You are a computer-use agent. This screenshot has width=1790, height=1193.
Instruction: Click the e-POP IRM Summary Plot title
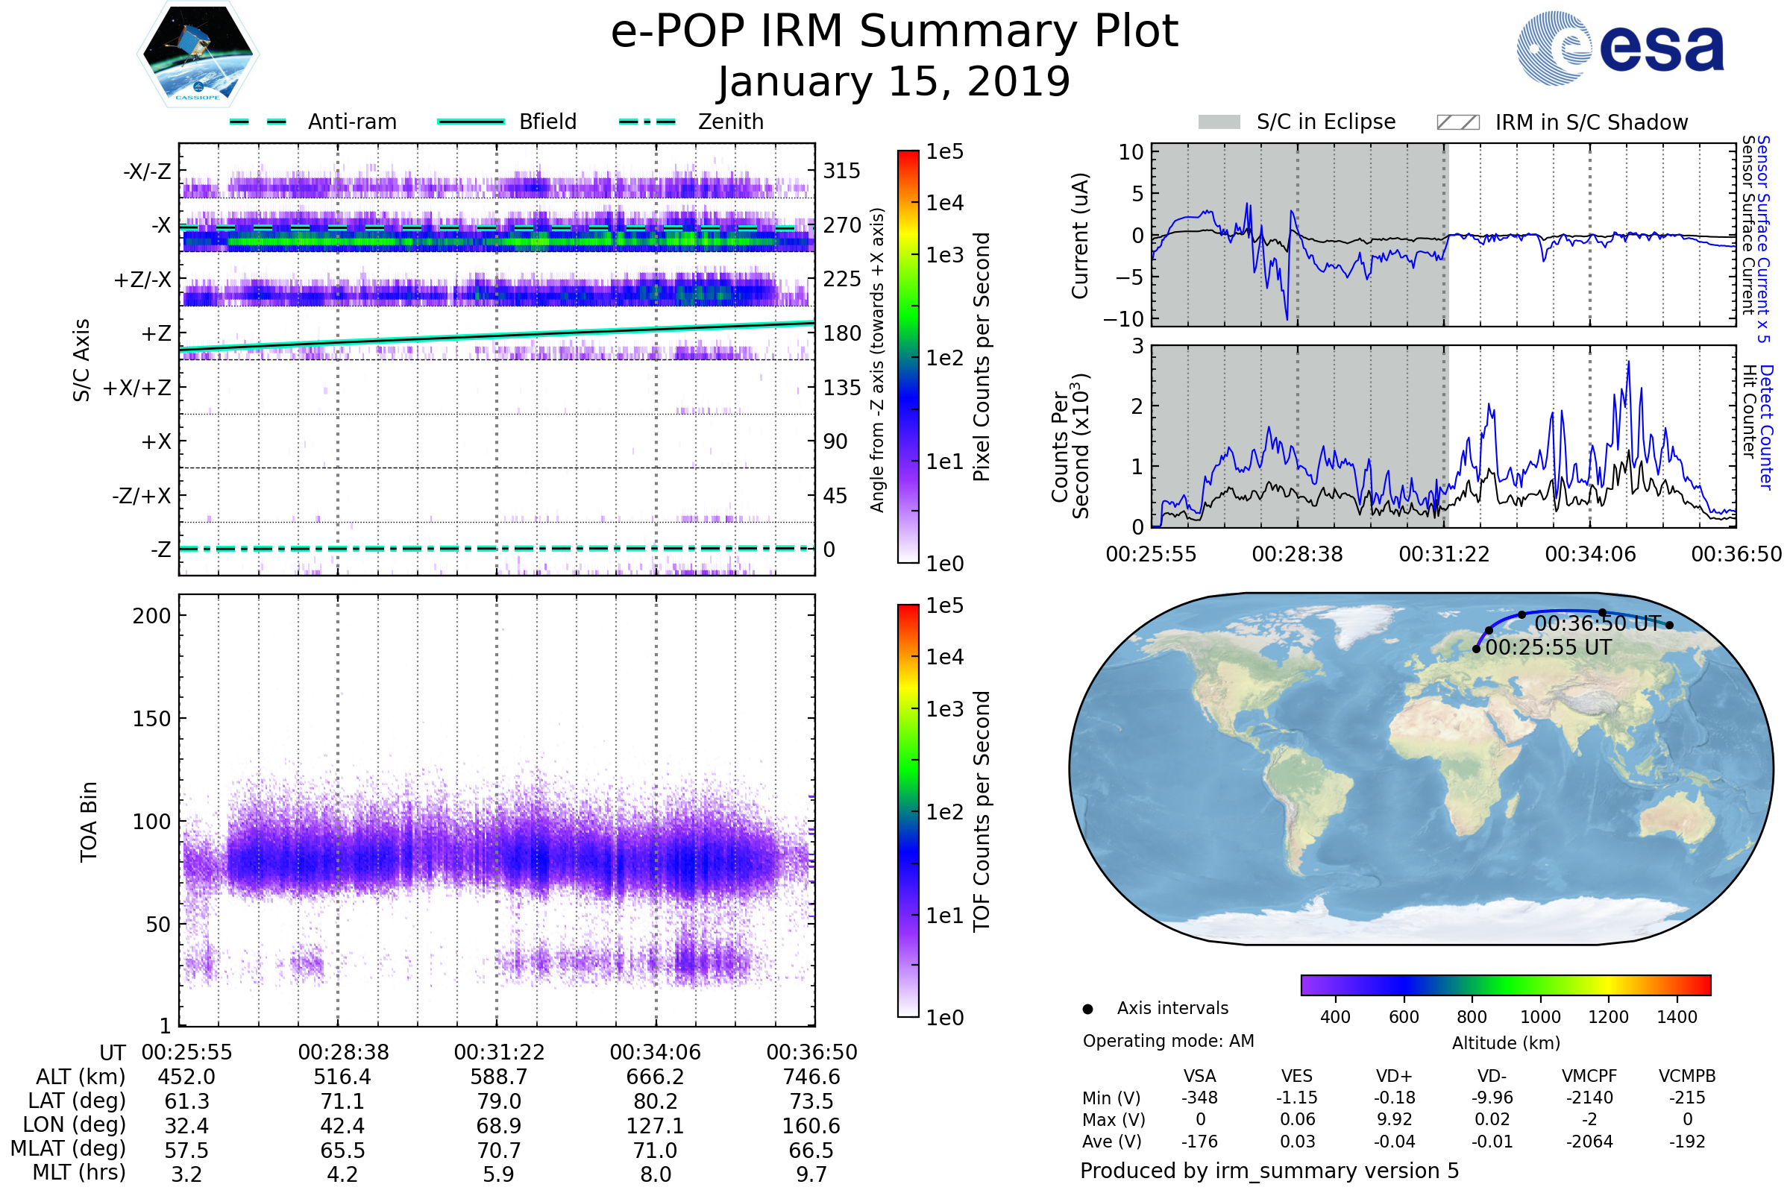pos(894,32)
